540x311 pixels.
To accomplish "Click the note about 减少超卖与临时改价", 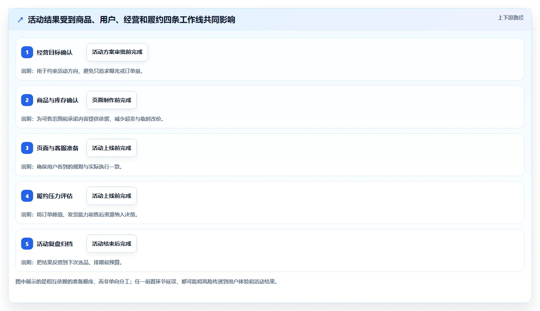I will click(x=93, y=119).
